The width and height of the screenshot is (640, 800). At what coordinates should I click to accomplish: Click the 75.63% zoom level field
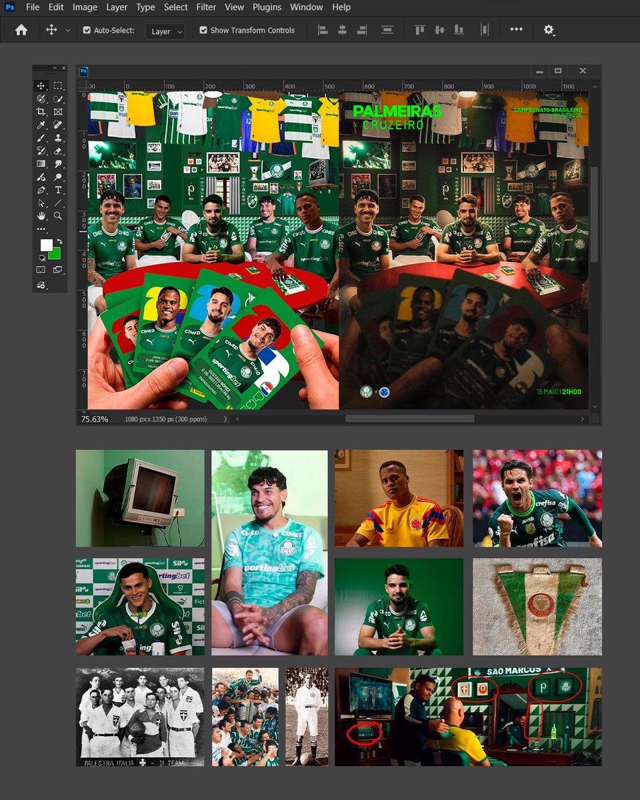95,419
